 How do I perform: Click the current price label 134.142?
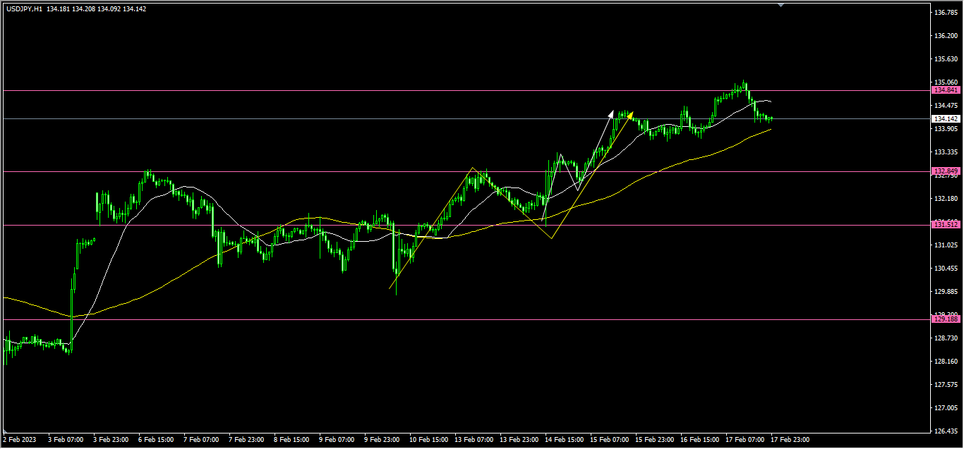pos(946,118)
